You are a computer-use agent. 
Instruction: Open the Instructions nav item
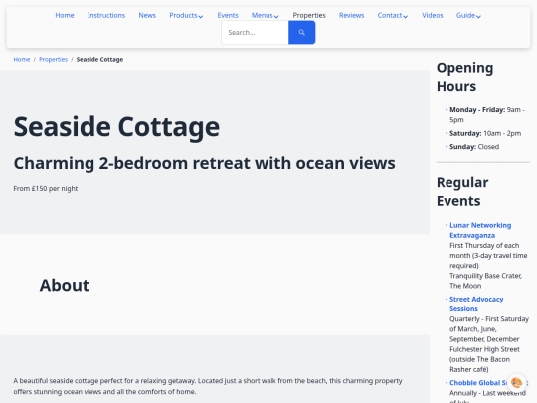pos(106,15)
